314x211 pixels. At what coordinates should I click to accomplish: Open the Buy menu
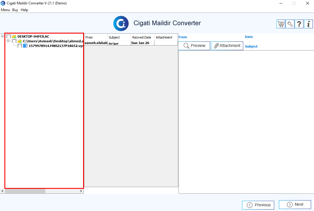pos(15,10)
